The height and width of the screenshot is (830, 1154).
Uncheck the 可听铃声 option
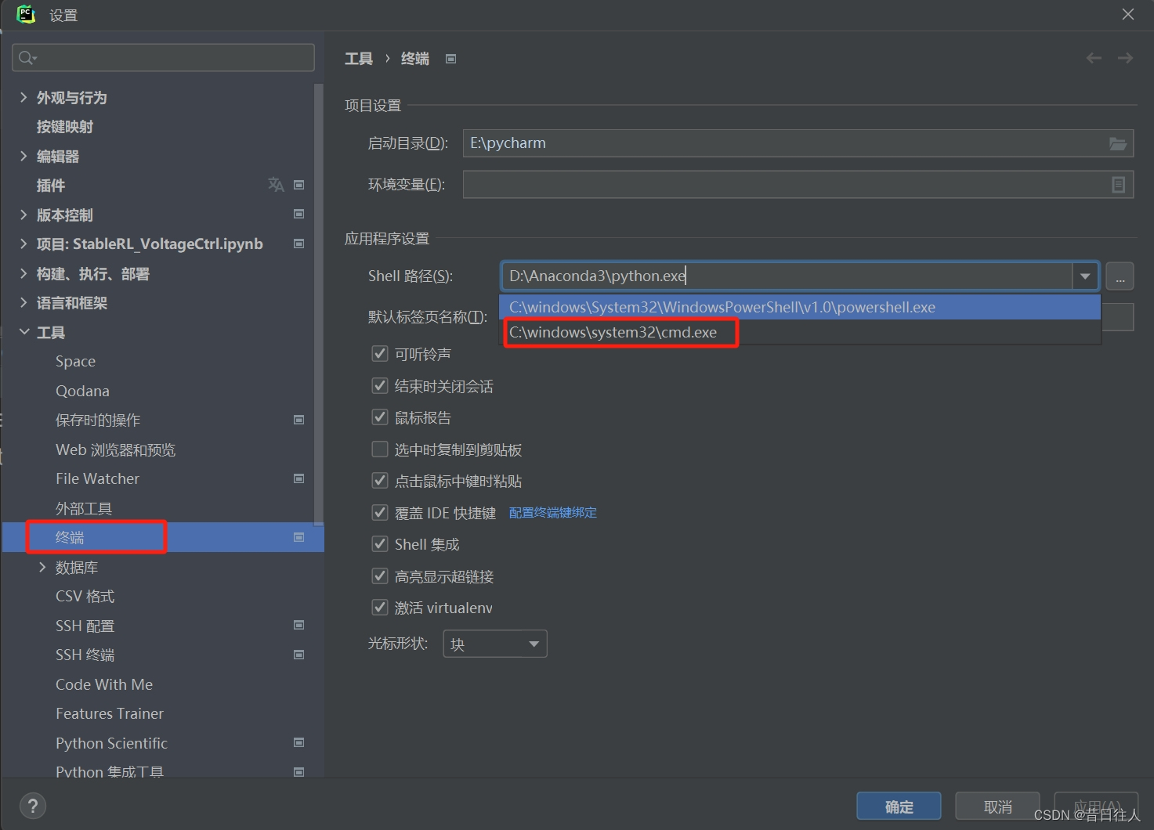pos(380,353)
